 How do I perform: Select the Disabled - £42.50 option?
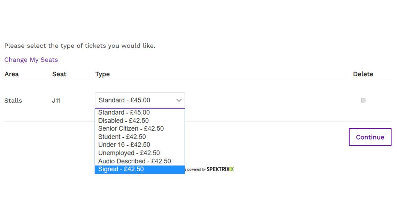point(140,120)
